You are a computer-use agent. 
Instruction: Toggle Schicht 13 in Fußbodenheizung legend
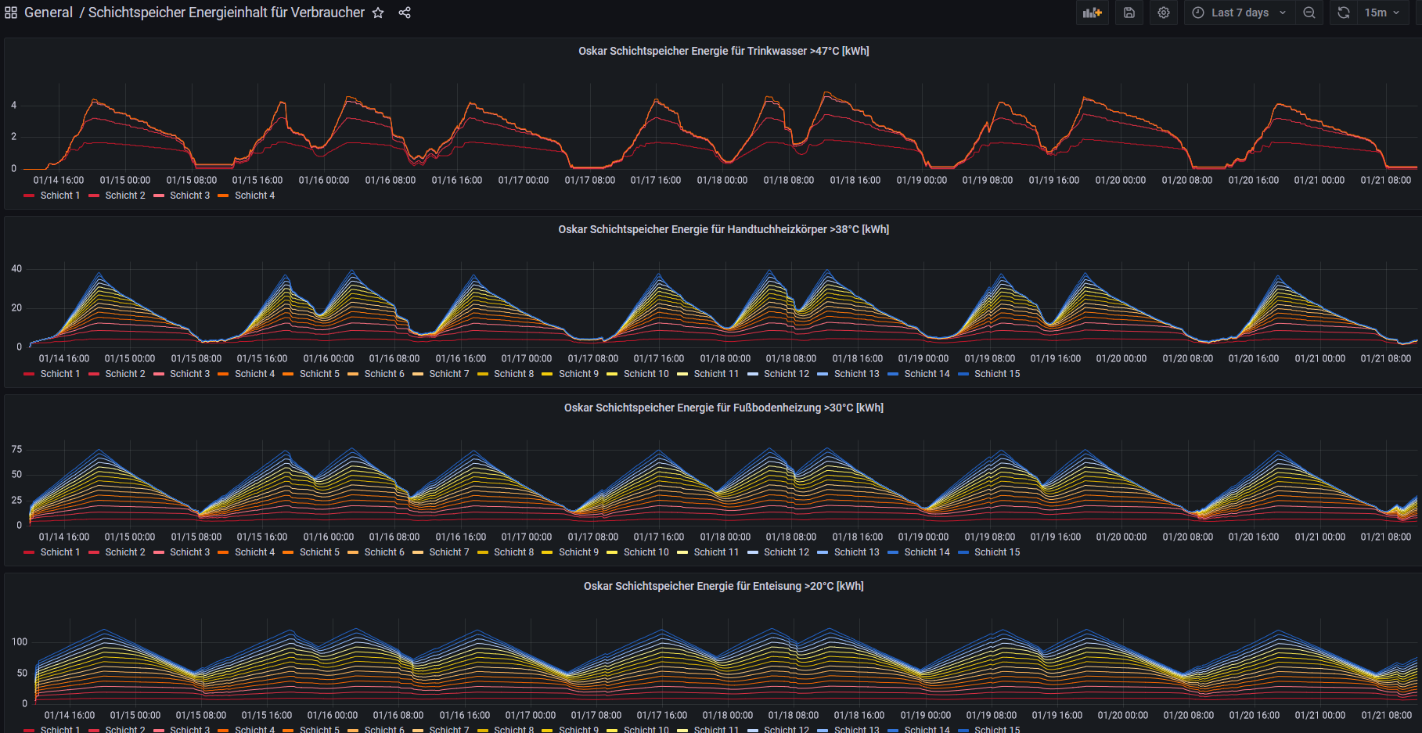click(x=857, y=552)
